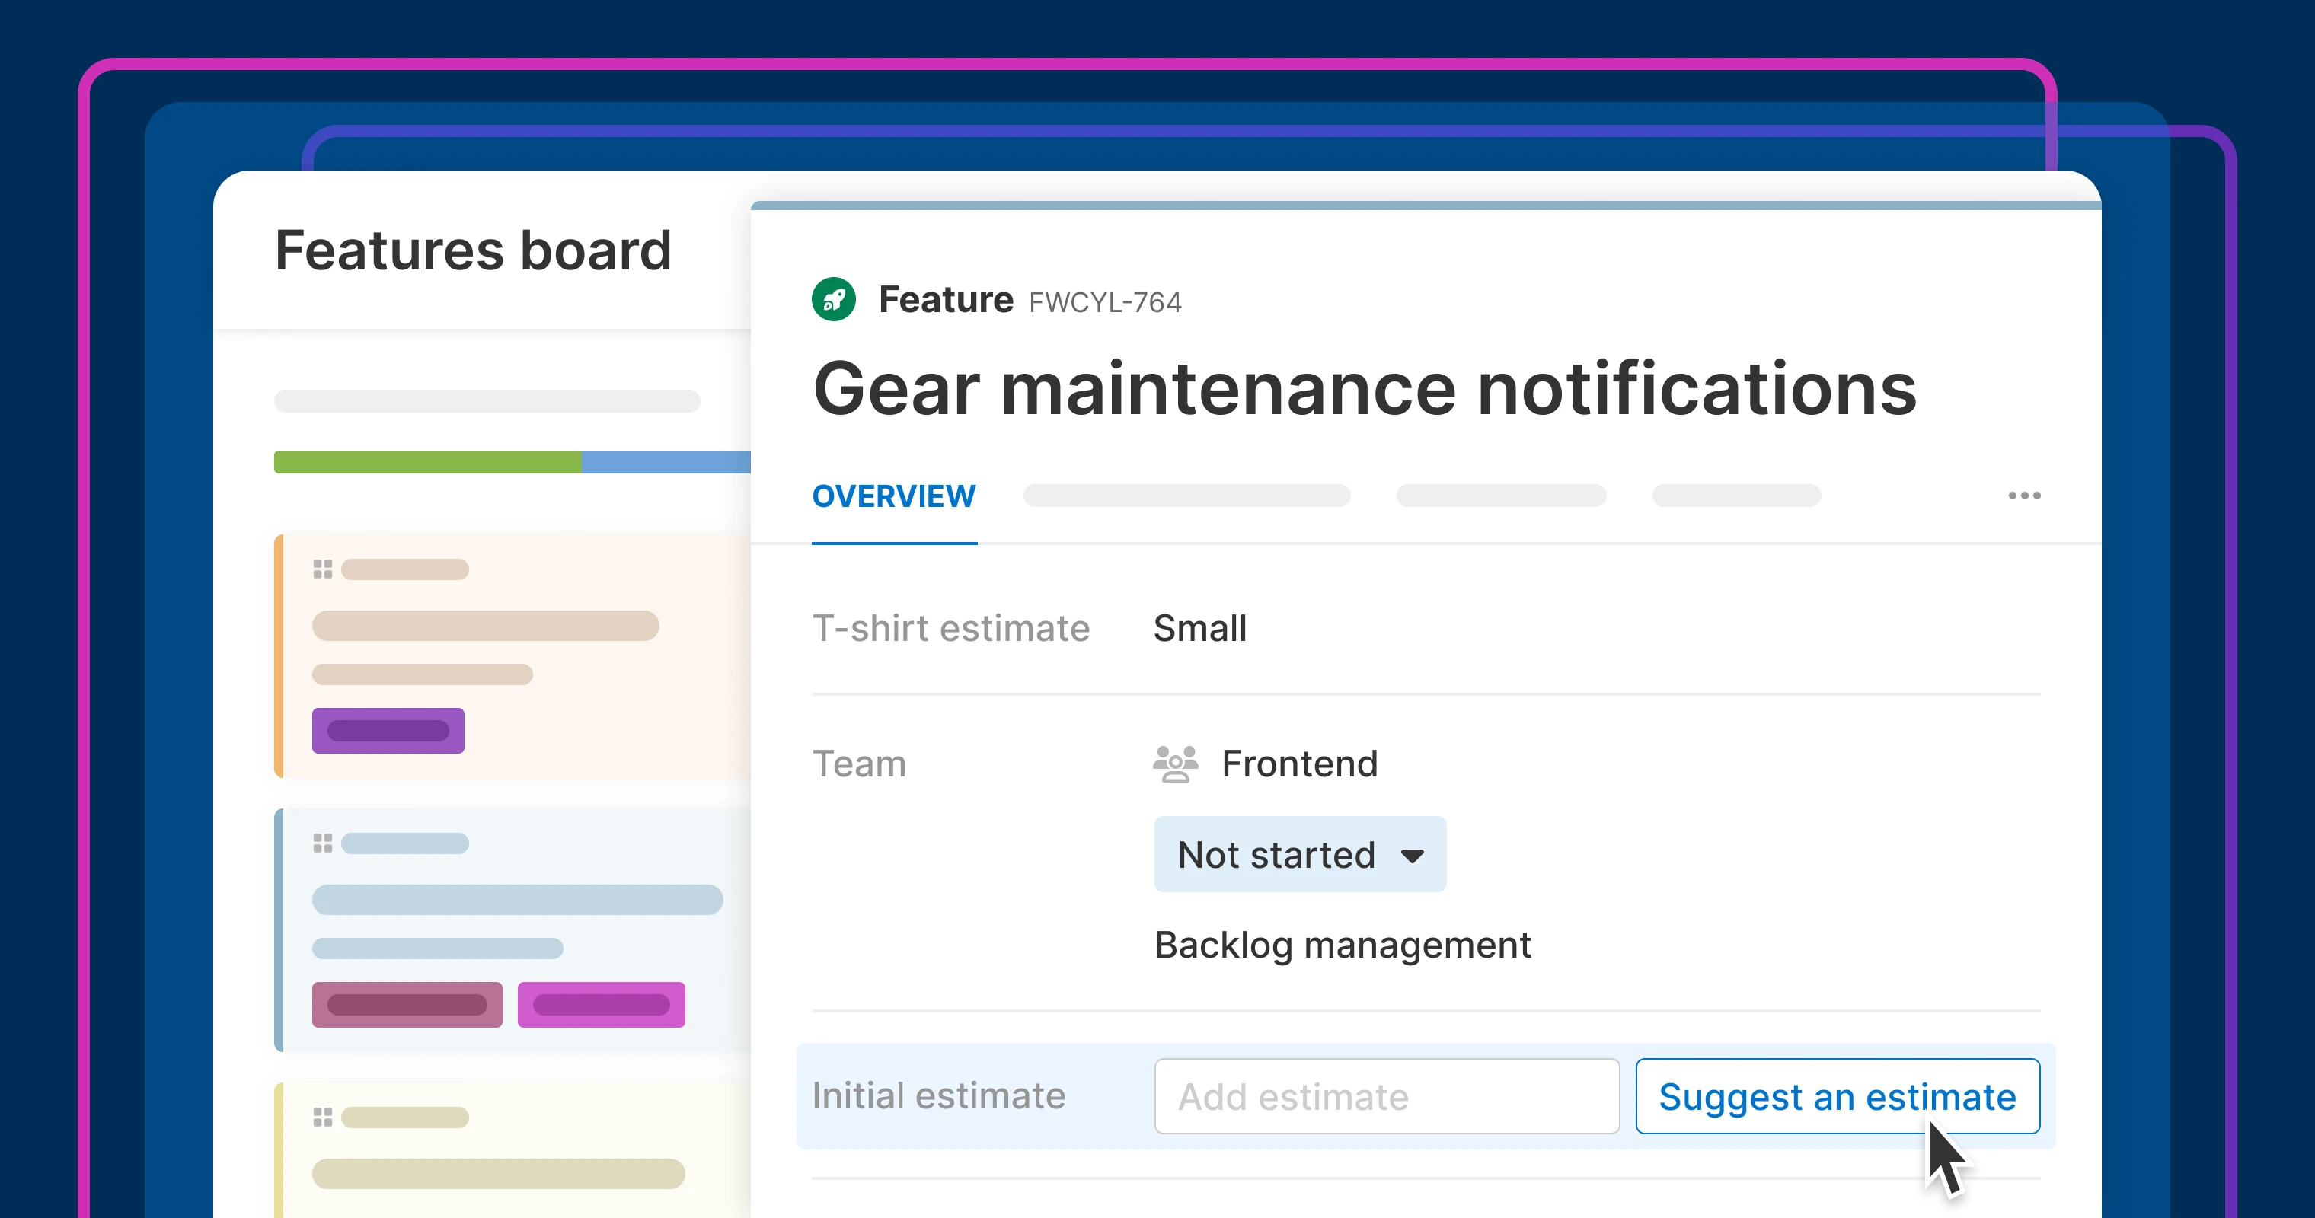The image size is (2315, 1218).
Task: Click grid icon on yellow board card
Action: pyautogui.click(x=323, y=1118)
